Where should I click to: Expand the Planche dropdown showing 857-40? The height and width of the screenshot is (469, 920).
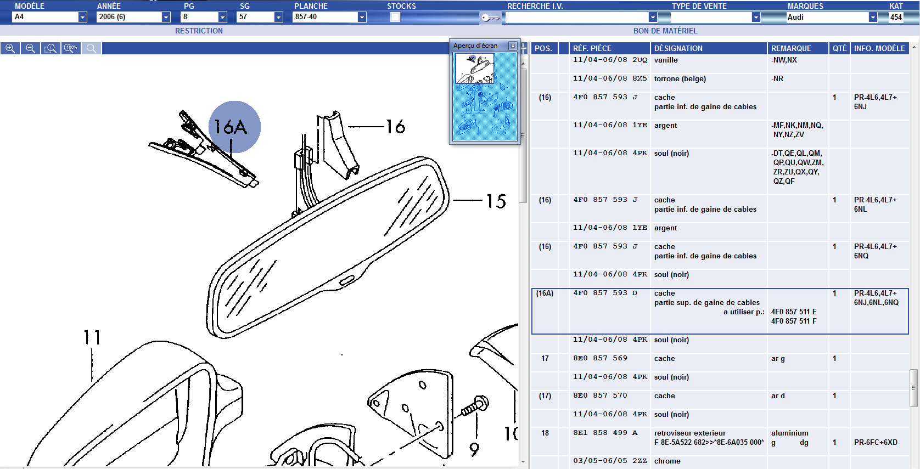(x=362, y=17)
